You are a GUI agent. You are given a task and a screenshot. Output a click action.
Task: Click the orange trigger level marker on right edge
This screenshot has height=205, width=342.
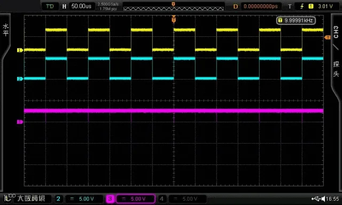click(x=328, y=37)
